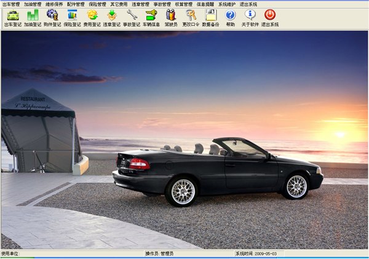Open the 保险登记 insurance registration icon

(72, 18)
